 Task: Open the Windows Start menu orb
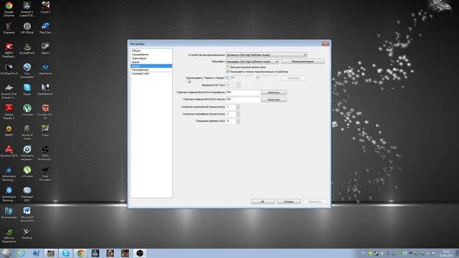pos(6,253)
